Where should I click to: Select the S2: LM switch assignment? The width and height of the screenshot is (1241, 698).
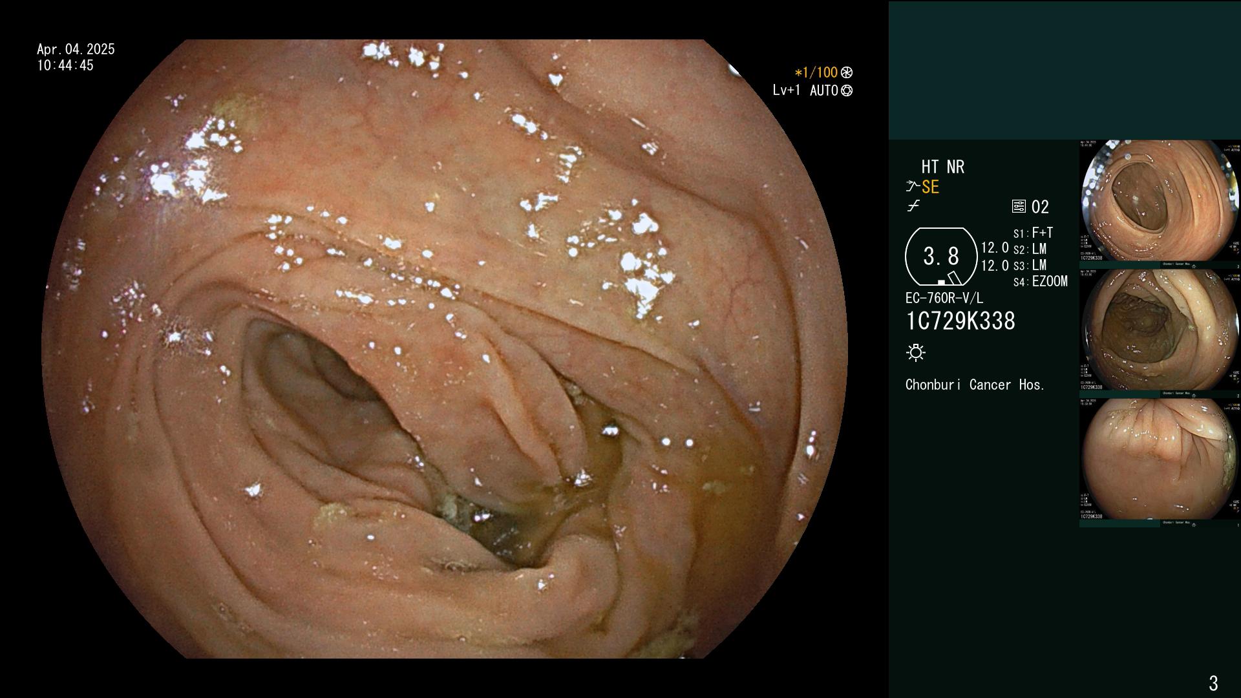[1030, 249]
